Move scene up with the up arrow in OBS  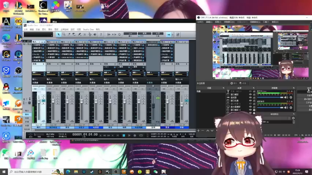(x=207, y=131)
